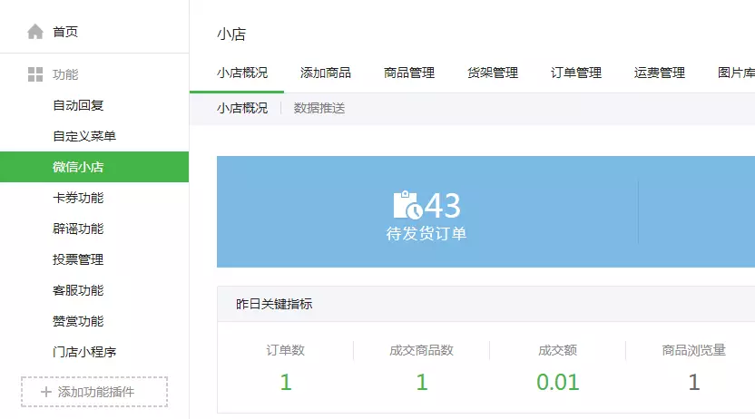The height and width of the screenshot is (419, 755).
Task: Click the value 1 under 成交商品数
Action: coord(422,383)
